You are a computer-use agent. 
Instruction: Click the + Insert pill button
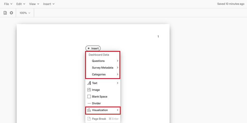click(93, 48)
